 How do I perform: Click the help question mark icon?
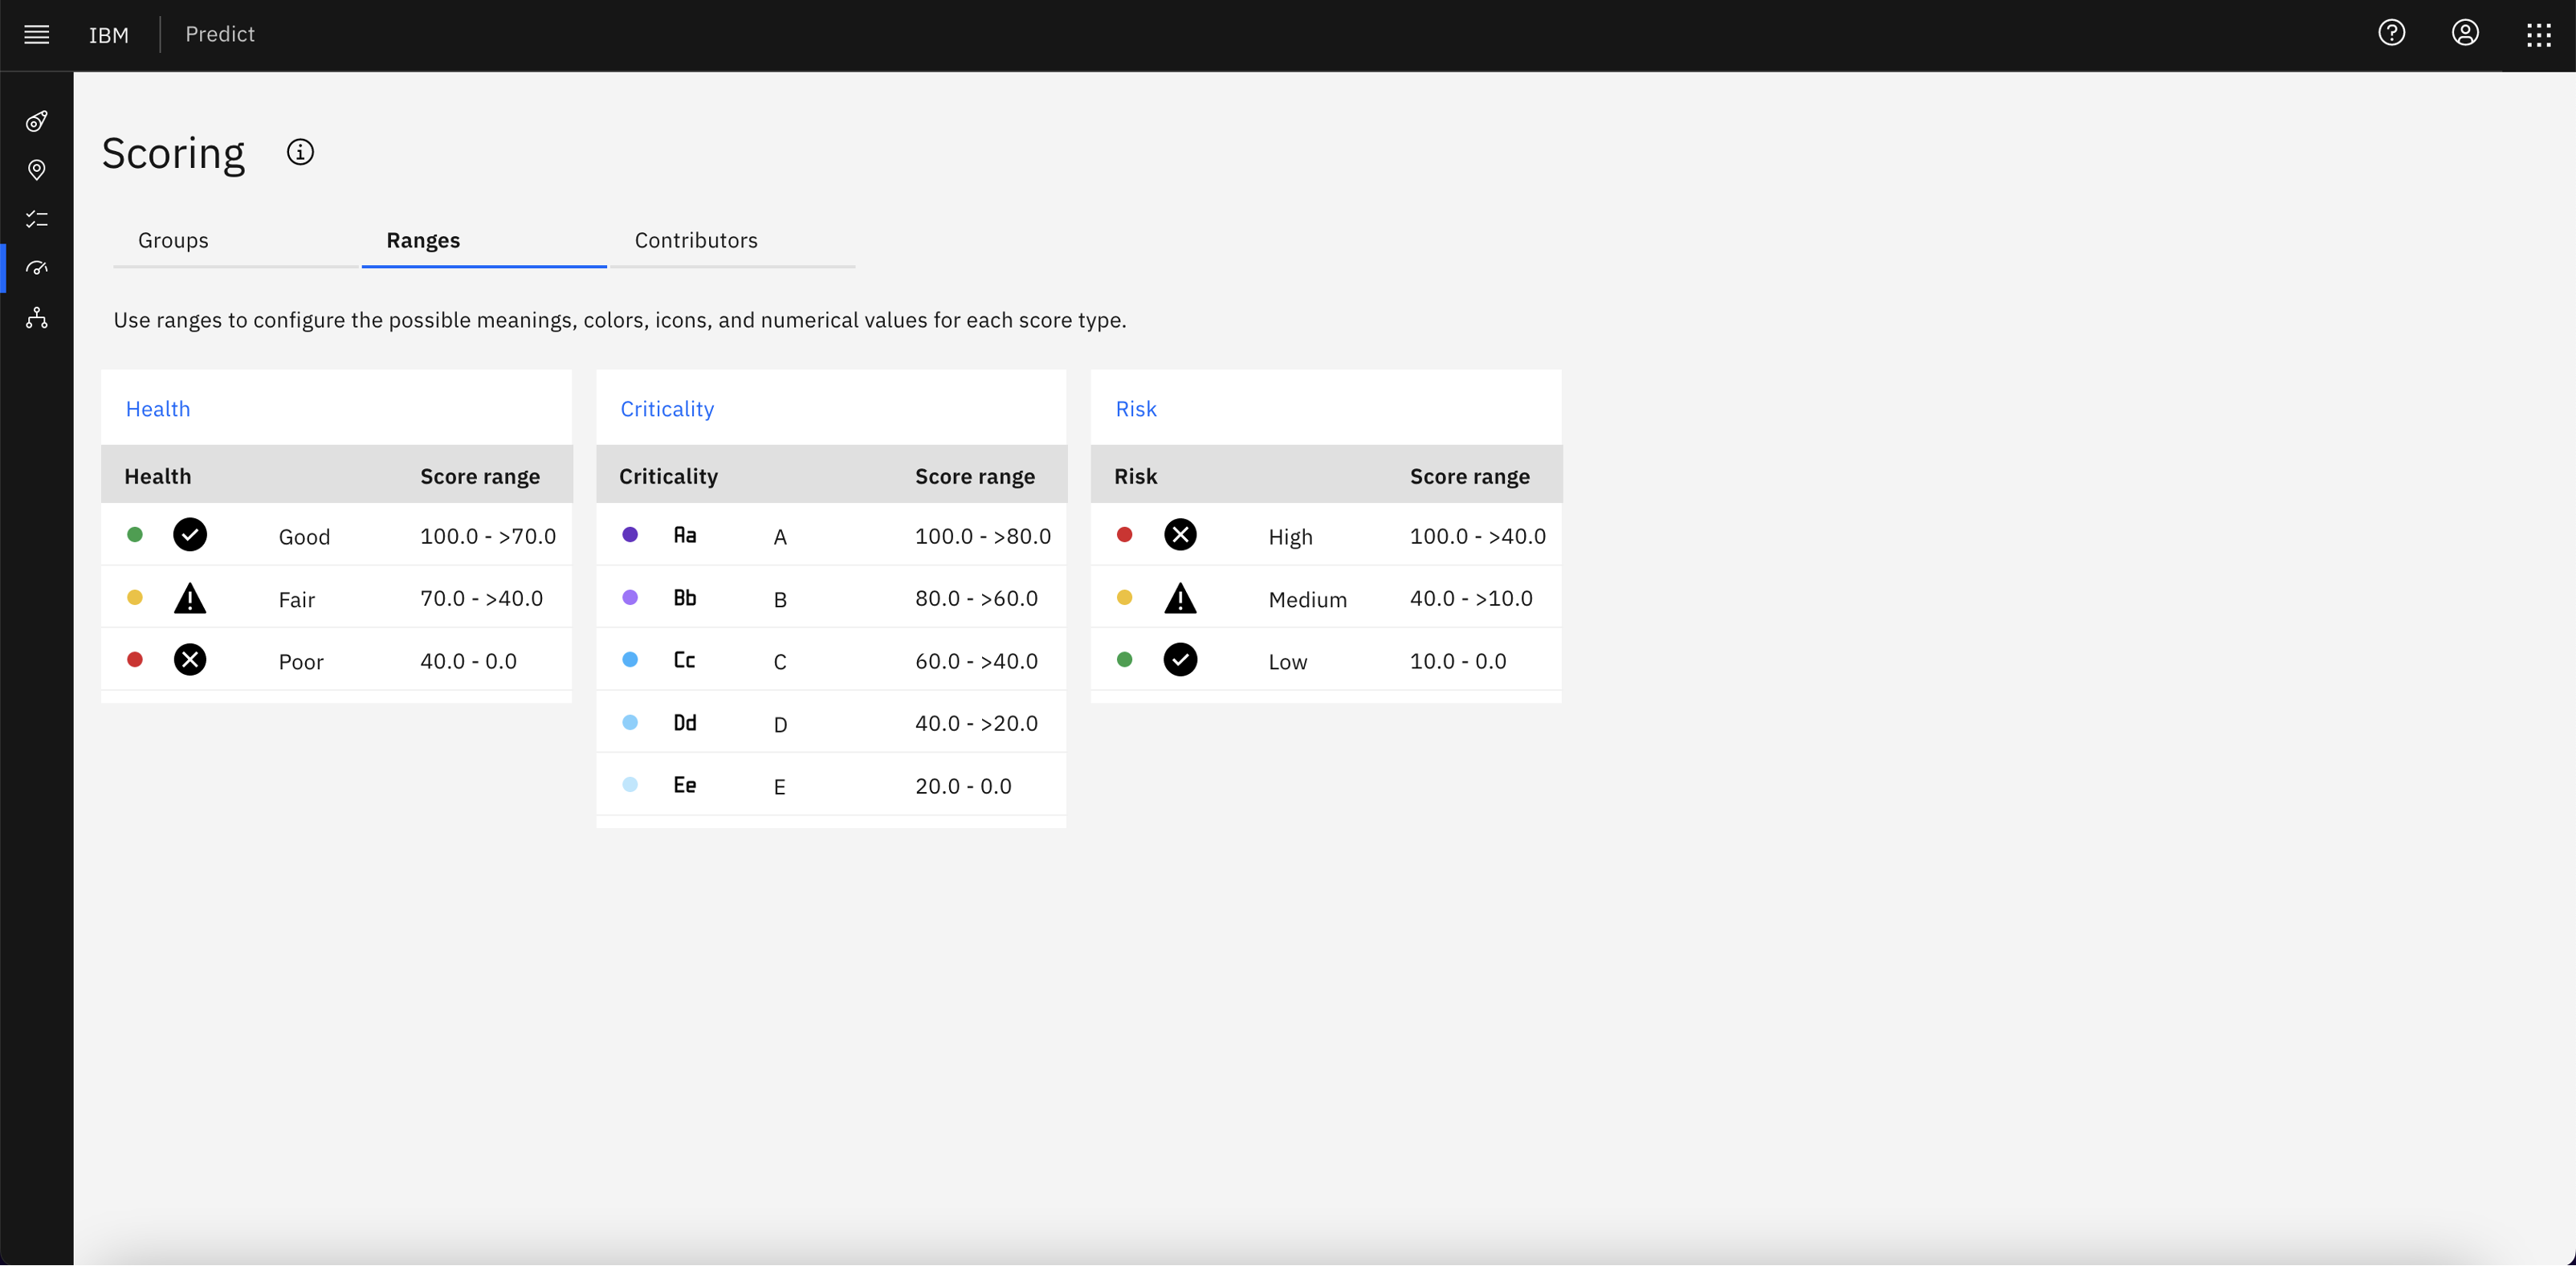click(2392, 35)
